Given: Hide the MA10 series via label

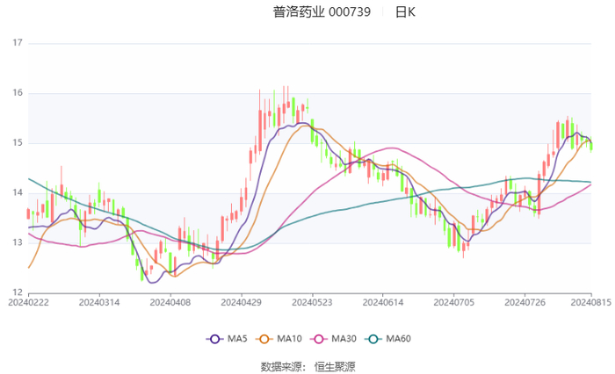Looking at the screenshot, I should [x=289, y=339].
